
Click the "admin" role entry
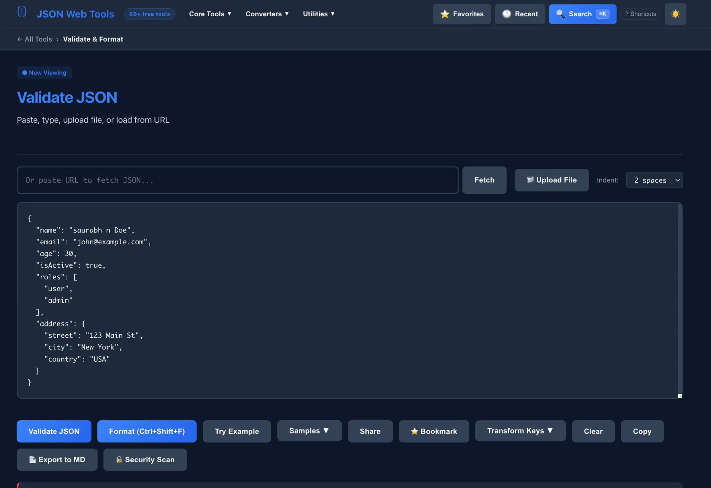click(58, 300)
